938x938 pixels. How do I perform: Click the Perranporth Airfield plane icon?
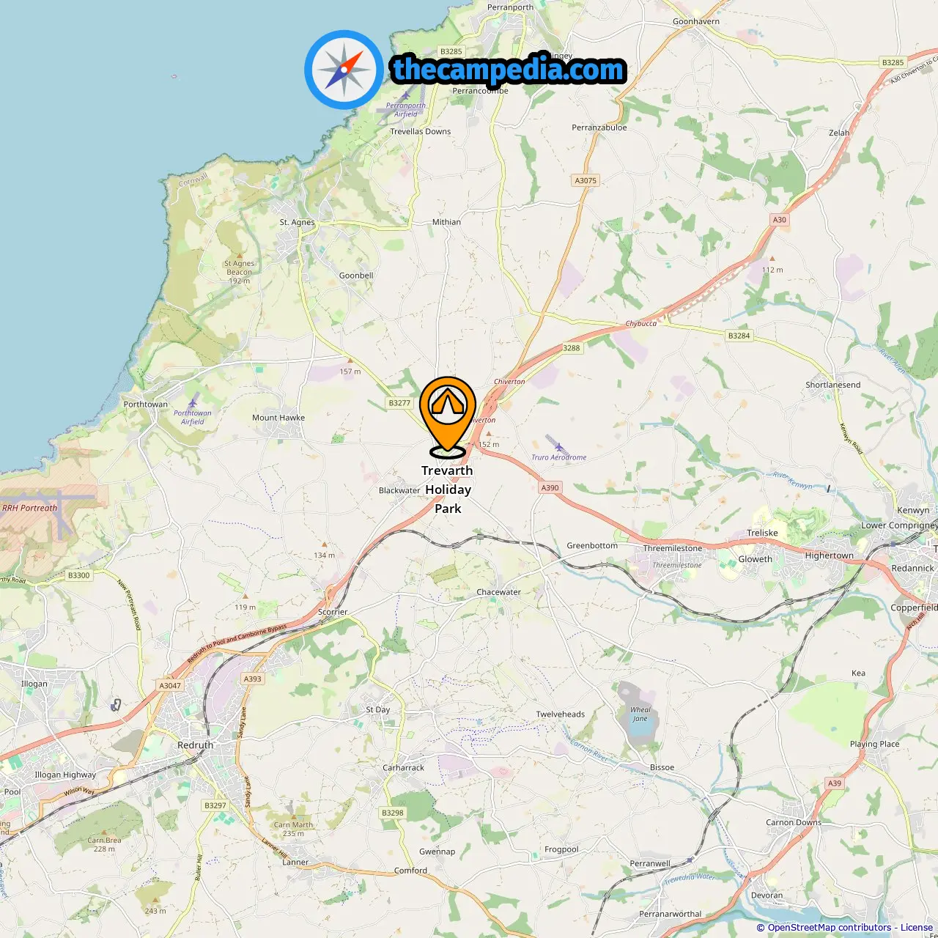point(405,95)
